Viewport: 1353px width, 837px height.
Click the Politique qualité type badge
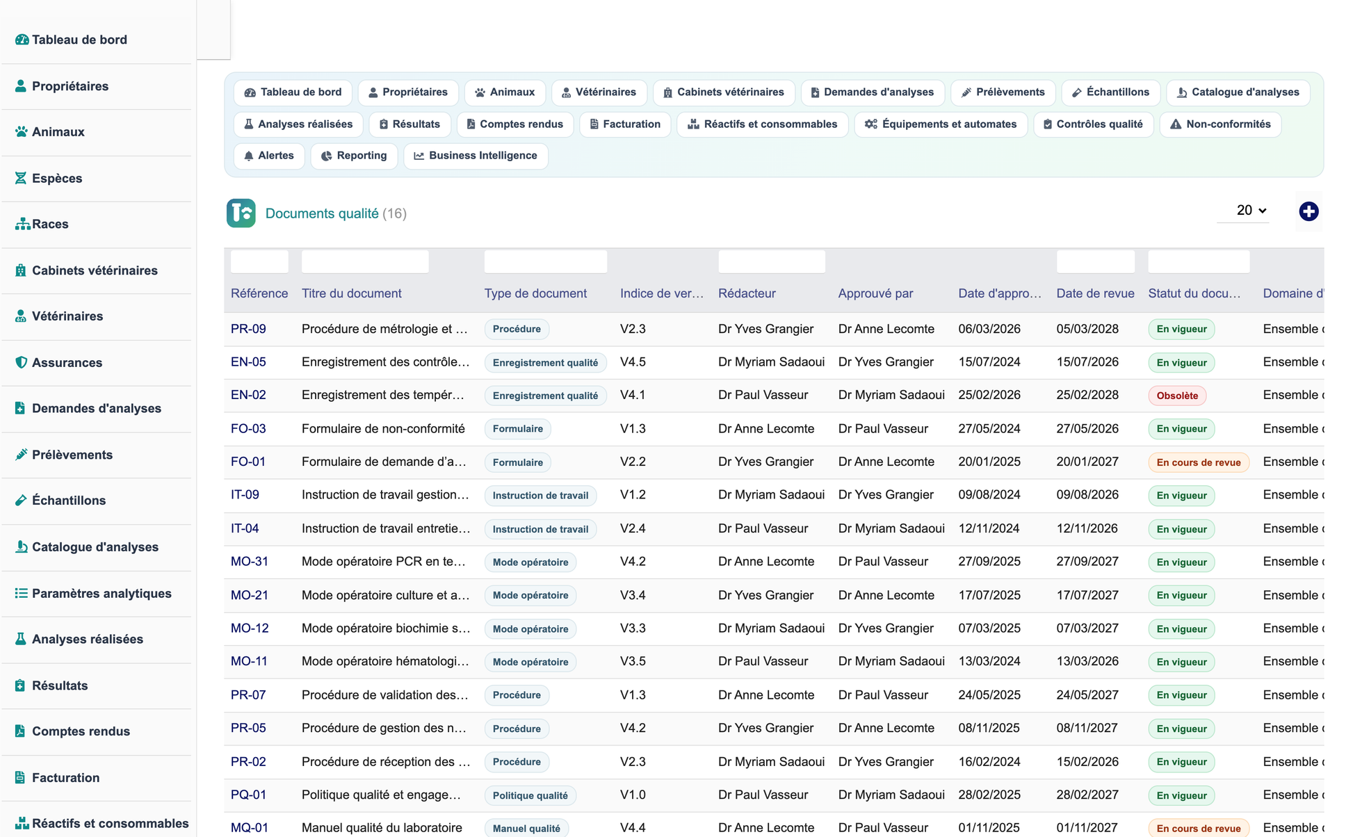(530, 795)
